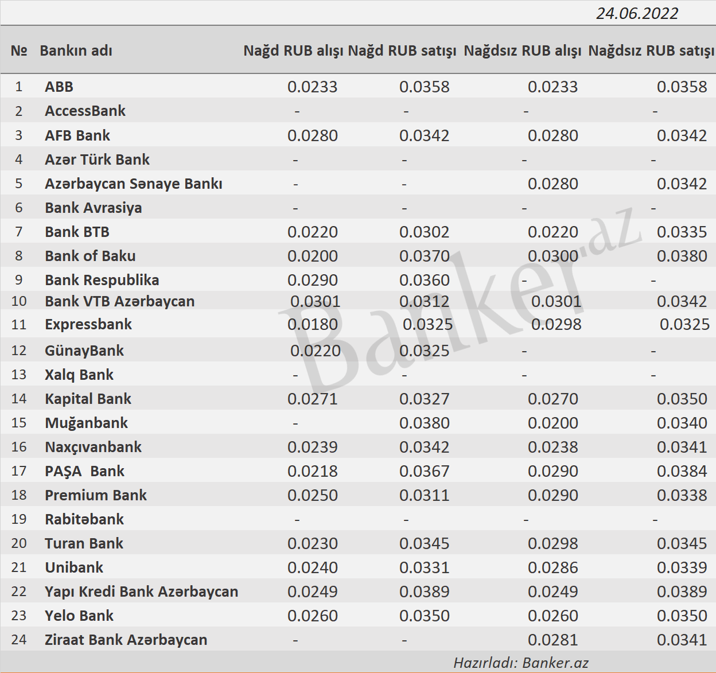This screenshot has width=716, height=673.
Task: Select the Muğanbank name
Action: click(87, 423)
